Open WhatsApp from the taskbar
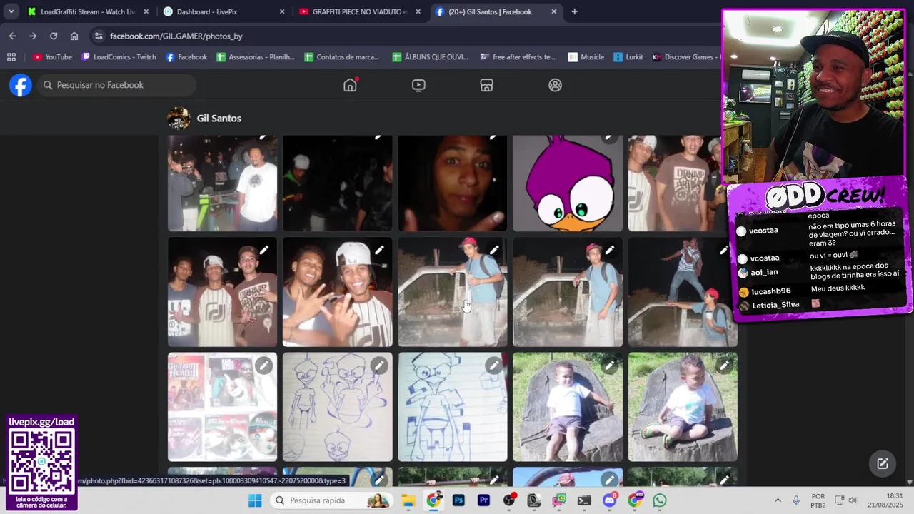The image size is (914, 514). (x=660, y=500)
